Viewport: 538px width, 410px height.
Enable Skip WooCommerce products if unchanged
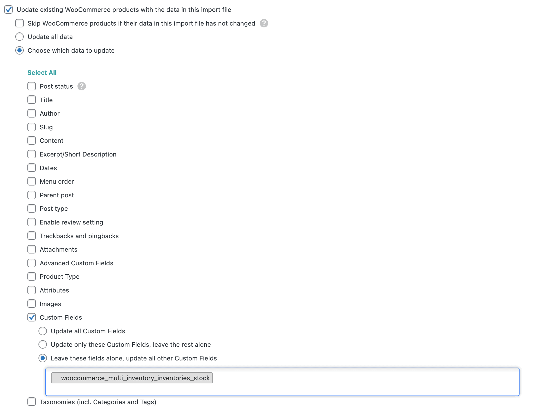tap(19, 23)
